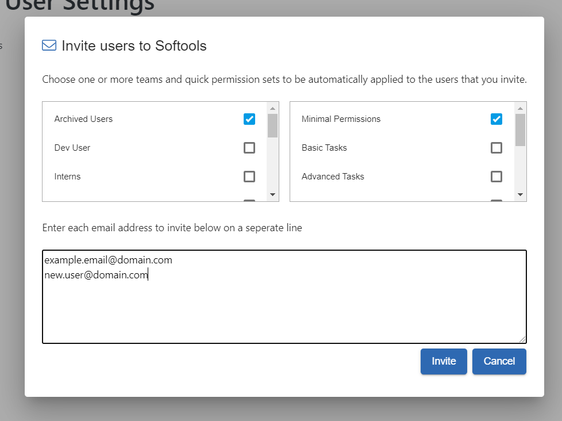Select the Advanced Tasks checkbox
The image size is (562, 421).
[496, 177]
